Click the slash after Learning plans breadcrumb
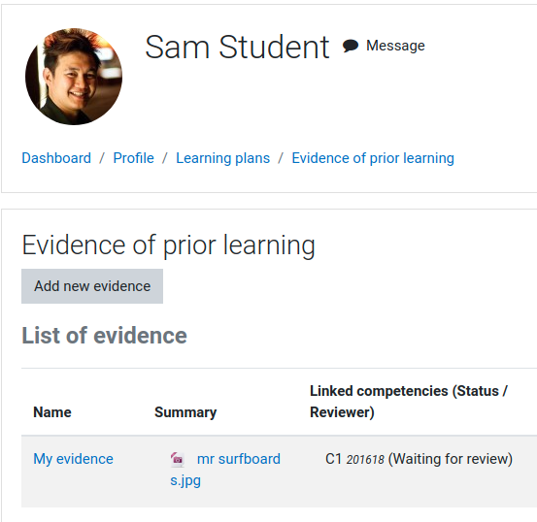Viewport: 537px width, 522px height. 281,158
